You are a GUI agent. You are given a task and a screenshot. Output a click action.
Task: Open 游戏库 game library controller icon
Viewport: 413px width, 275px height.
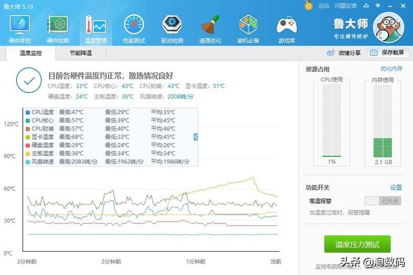click(287, 28)
